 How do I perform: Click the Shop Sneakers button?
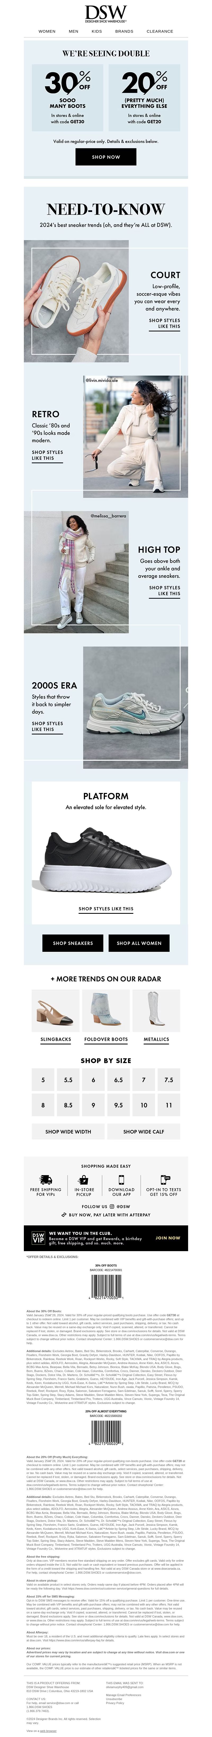pyautogui.click(x=73, y=943)
